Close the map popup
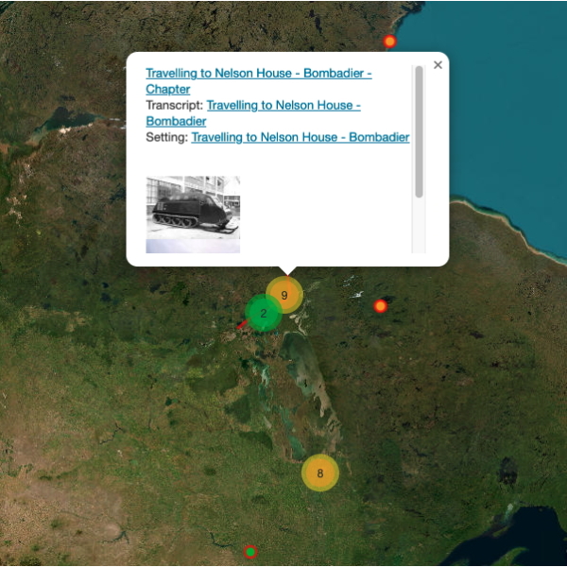 (438, 65)
